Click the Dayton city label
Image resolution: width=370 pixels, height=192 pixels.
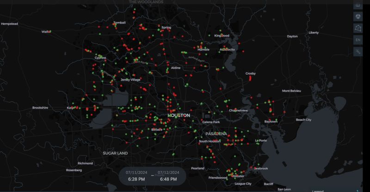tap(292, 37)
